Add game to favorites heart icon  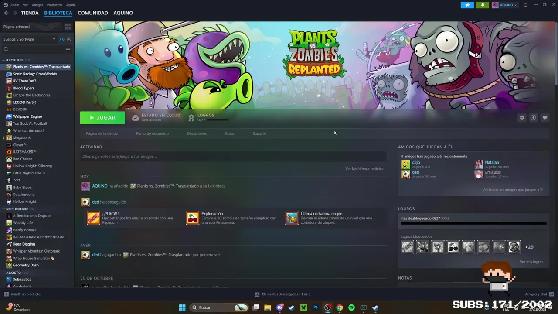[x=545, y=118]
